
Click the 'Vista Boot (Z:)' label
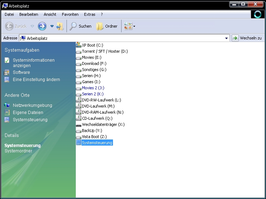tap(94, 137)
